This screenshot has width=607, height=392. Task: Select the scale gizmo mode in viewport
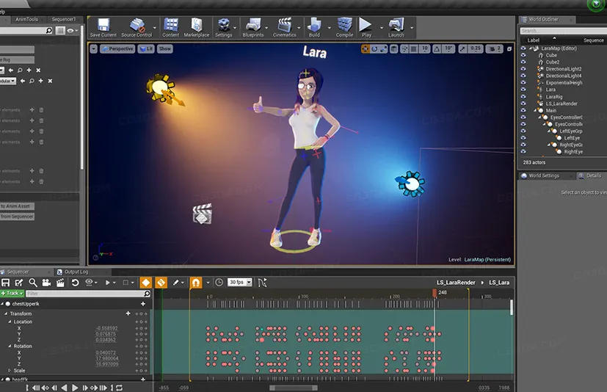click(x=383, y=48)
